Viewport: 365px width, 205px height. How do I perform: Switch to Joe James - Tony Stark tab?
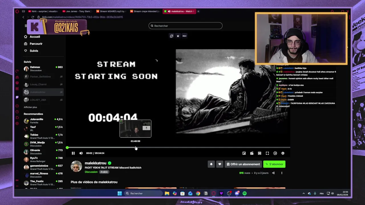click(x=77, y=11)
